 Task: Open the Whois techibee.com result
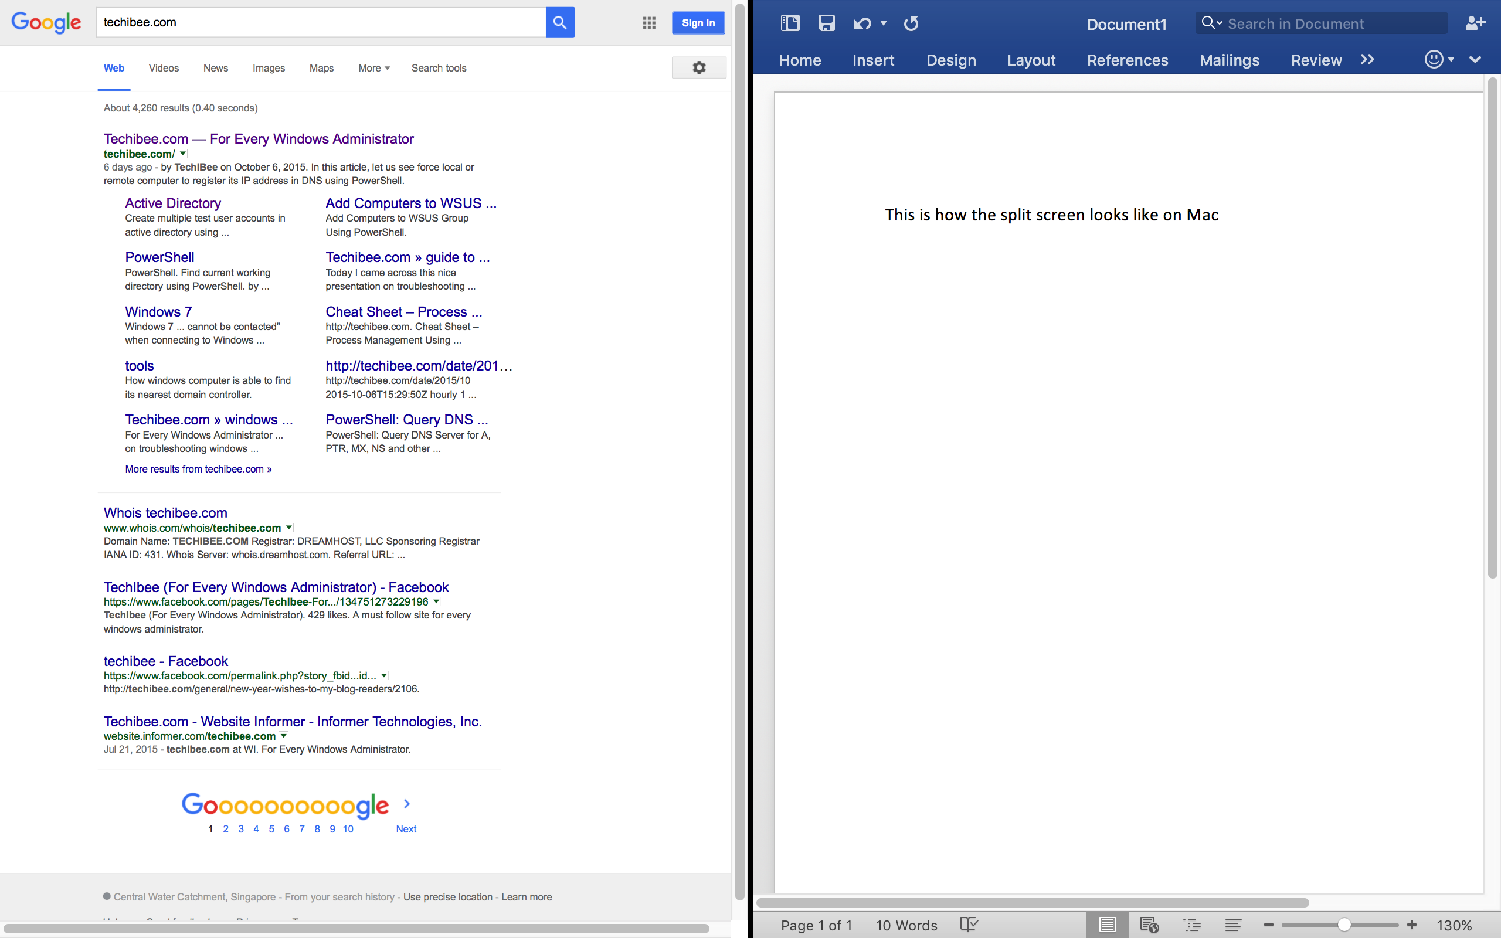[165, 513]
